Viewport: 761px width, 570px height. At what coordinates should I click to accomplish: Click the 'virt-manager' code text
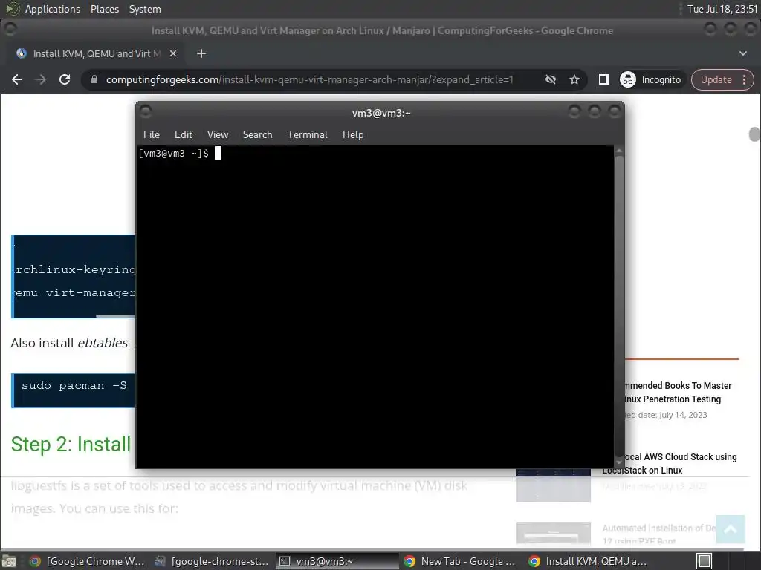pyautogui.click(x=90, y=292)
